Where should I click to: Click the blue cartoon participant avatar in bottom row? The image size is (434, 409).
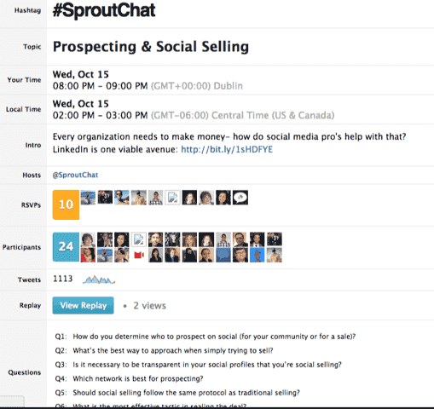click(x=258, y=255)
